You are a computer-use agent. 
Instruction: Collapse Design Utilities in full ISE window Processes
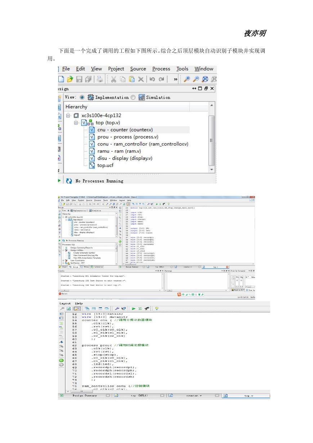[x=63, y=250]
